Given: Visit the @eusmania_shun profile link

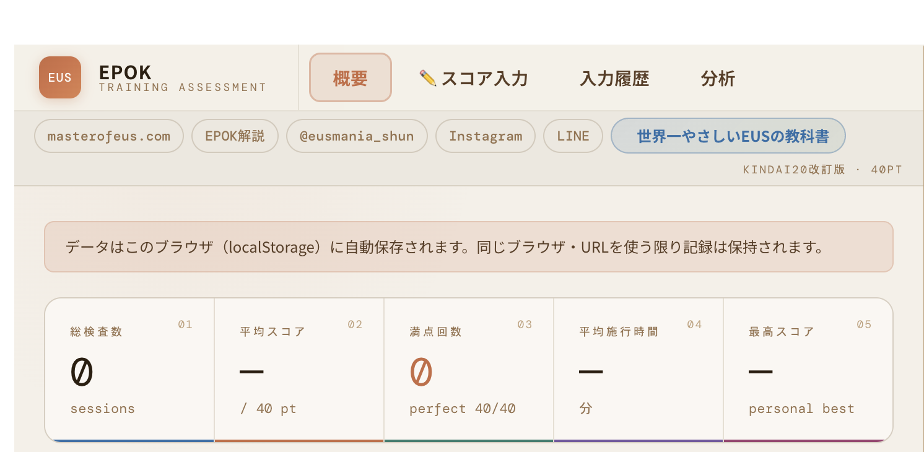Looking at the screenshot, I should click(x=357, y=136).
